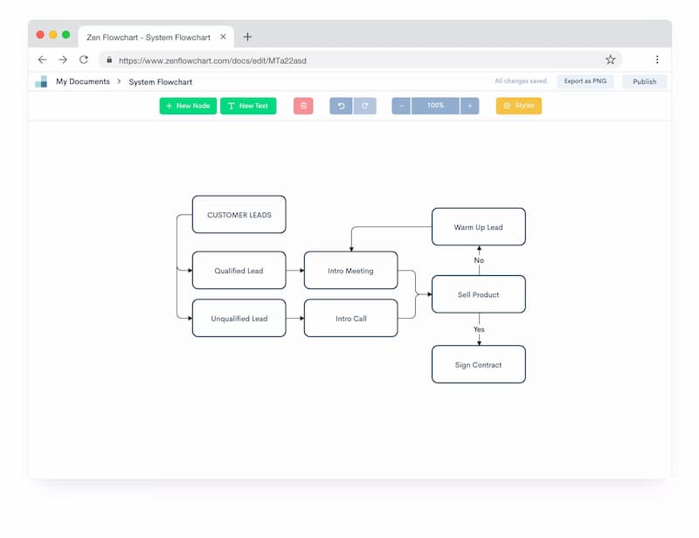This screenshot has width=699, height=538.
Task: Go back with browser back arrow
Action: (x=42, y=59)
